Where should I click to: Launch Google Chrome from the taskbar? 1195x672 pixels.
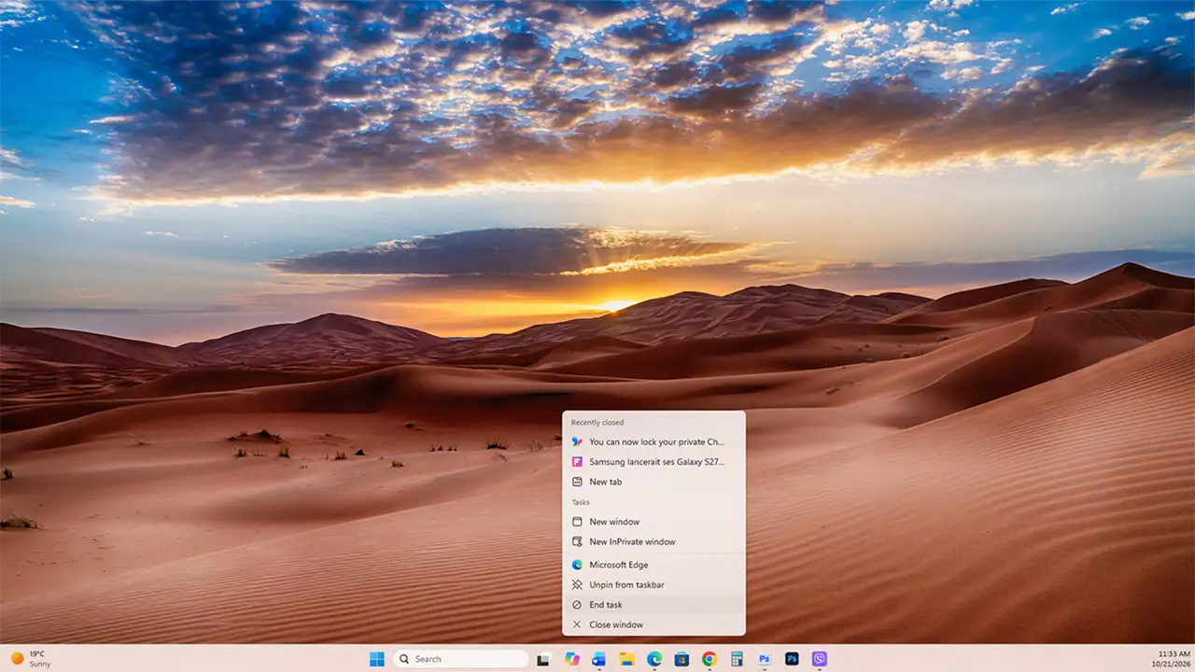710,659
